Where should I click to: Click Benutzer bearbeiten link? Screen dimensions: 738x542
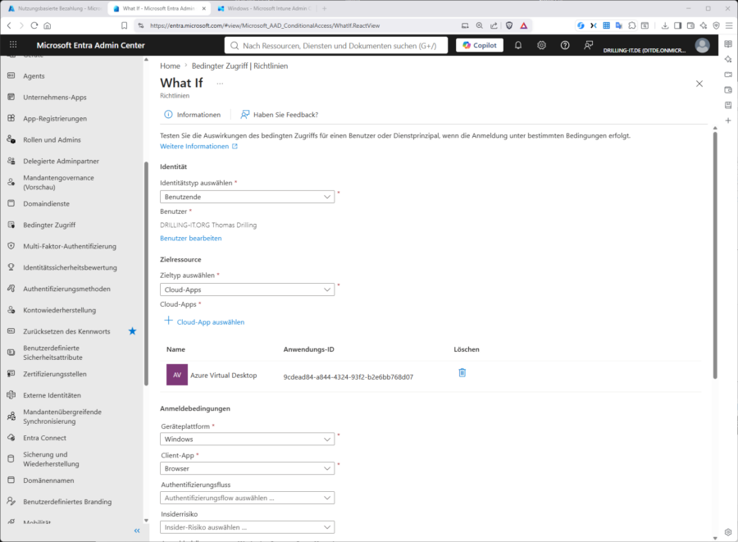tap(190, 238)
